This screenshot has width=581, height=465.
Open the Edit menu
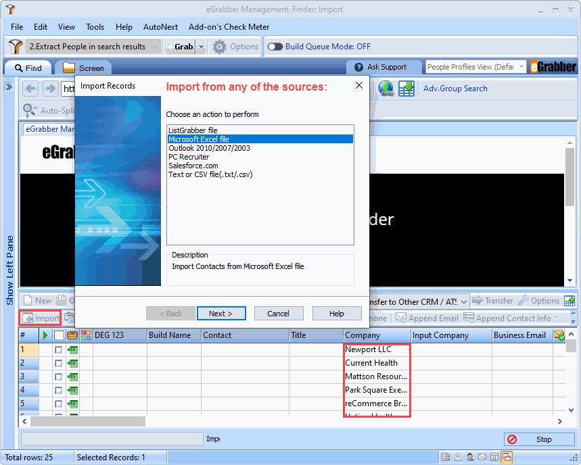[x=41, y=27]
